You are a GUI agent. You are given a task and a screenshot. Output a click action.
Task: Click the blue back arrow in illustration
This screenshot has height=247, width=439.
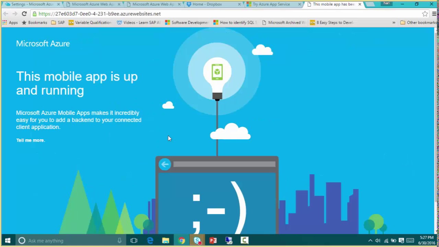coord(165,164)
